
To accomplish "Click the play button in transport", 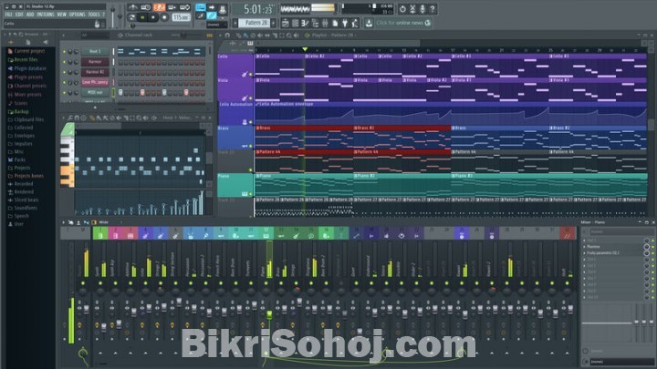I will click(143, 17).
